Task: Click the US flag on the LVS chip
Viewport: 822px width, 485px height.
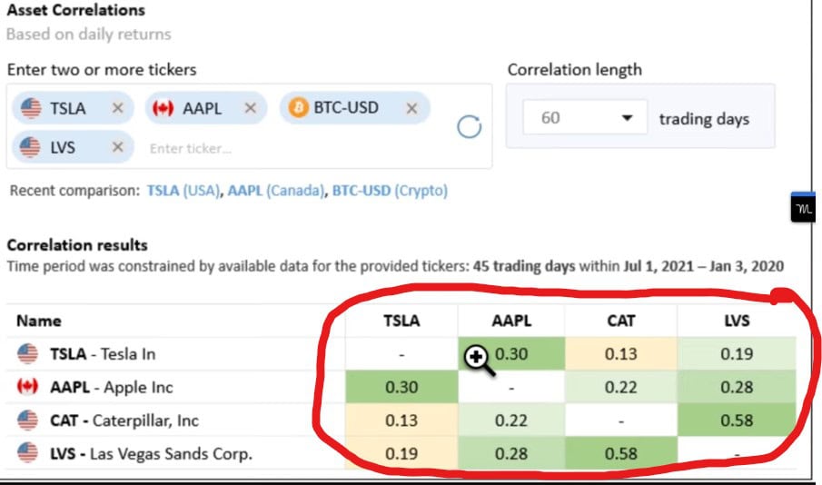Action: (x=30, y=147)
